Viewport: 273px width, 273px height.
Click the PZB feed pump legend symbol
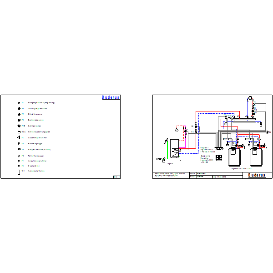19,126
